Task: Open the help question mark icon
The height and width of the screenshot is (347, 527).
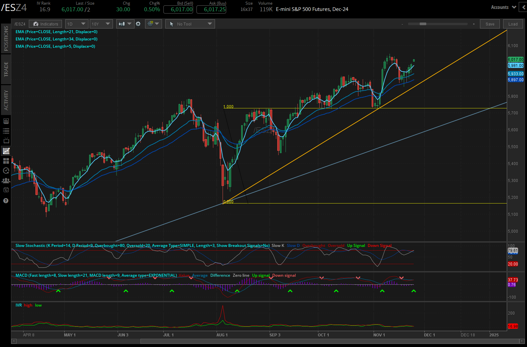Action: click(x=6, y=201)
